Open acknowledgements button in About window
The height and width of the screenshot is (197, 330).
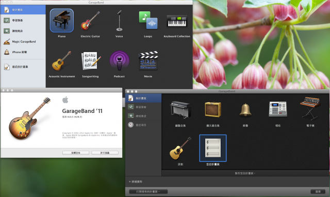[76, 153]
